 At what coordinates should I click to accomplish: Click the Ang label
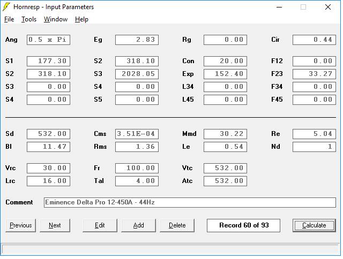pyautogui.click(x=11, y=40)
